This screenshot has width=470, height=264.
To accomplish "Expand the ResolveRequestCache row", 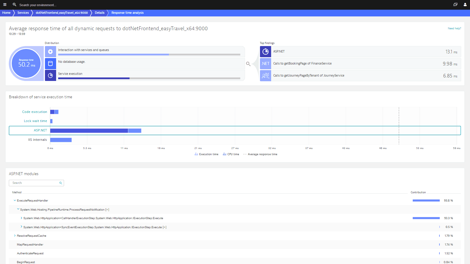I will (15, 236).
